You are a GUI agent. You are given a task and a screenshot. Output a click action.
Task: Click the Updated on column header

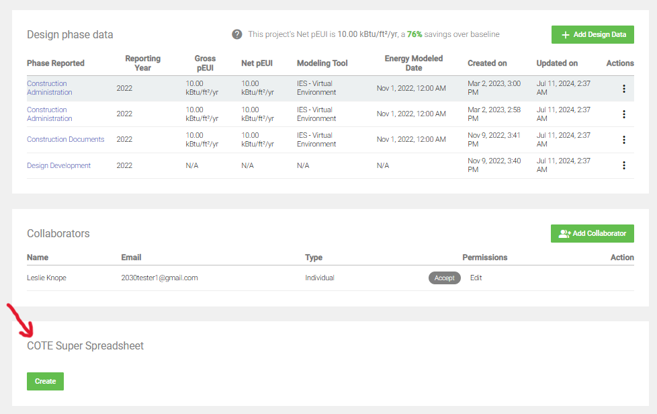(x=557, y=63)
